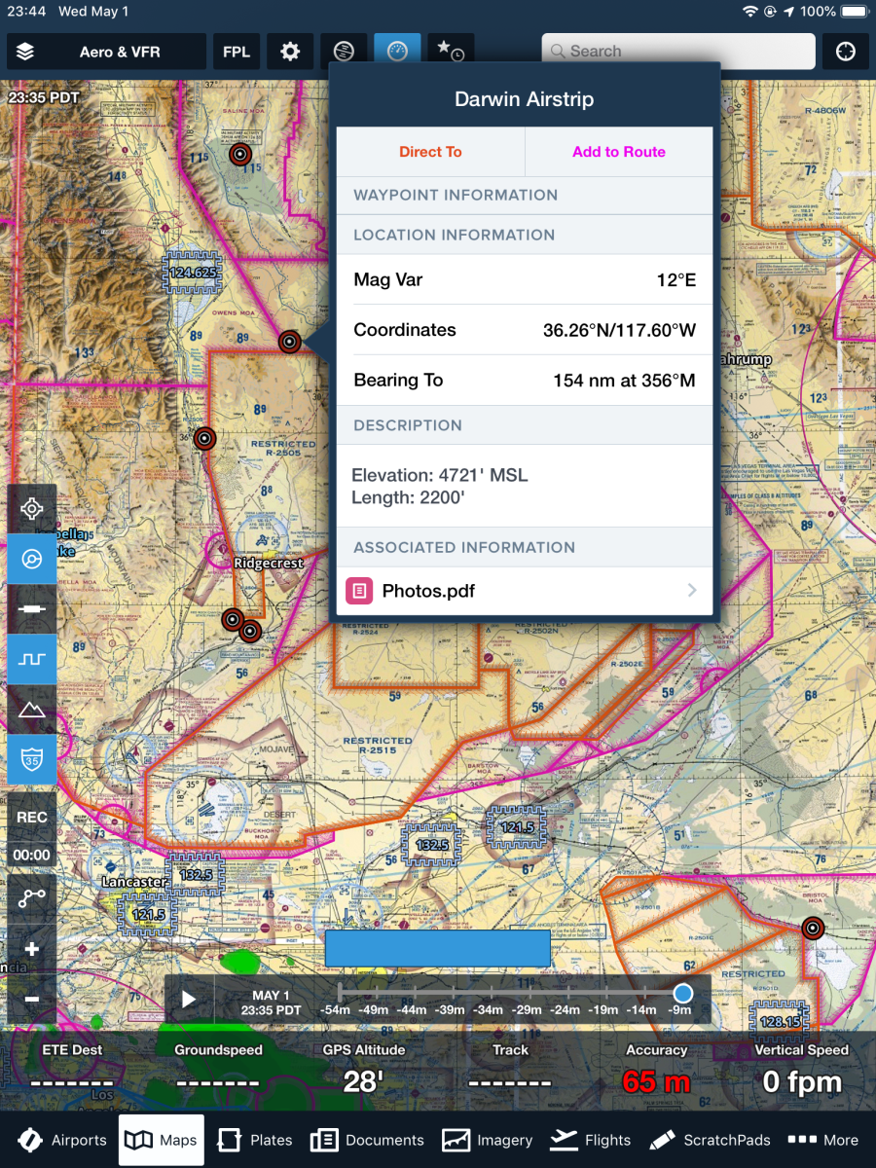The width and height of the screenshot is (876, 1168).
Task: Open the Aero & VFR layer dropdown
Action: tap(120, 52)
